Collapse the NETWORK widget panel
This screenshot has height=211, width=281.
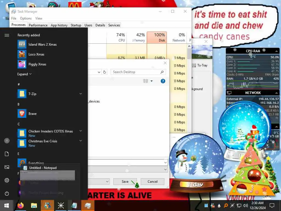click(x=277, y=93)
